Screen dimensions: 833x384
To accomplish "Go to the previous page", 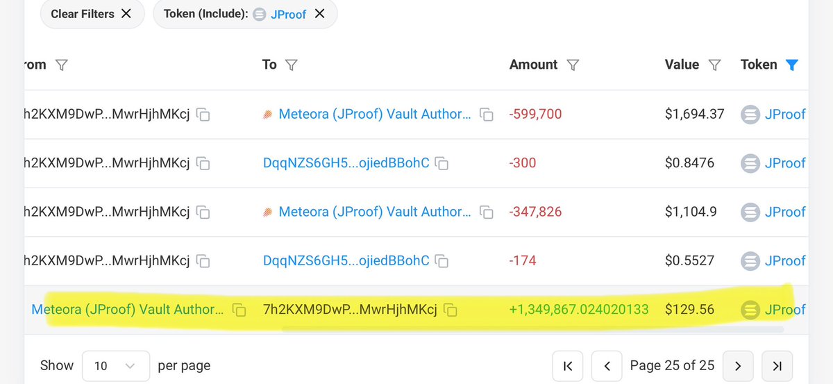I will pyautogui.click(x=607, y=365).
